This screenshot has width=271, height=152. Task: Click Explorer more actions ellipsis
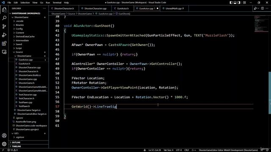[x=44, y=8]
